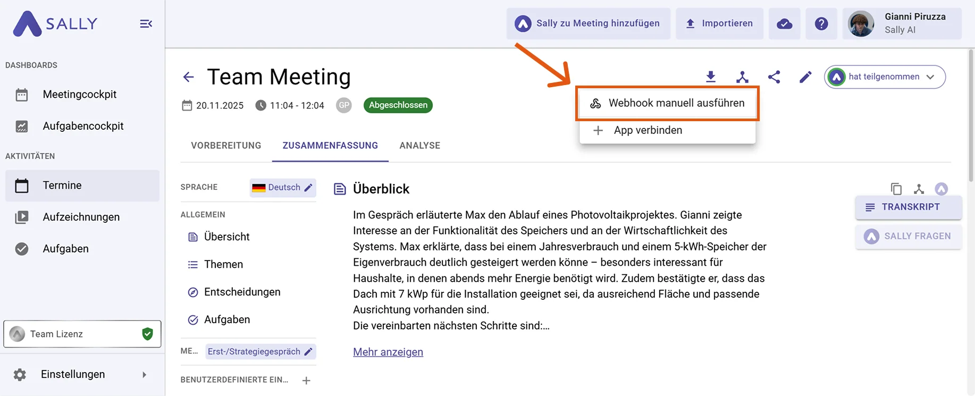Click the Sally logo
The width and height of the screenshot is (975, 396).
(x=55, y=24)
